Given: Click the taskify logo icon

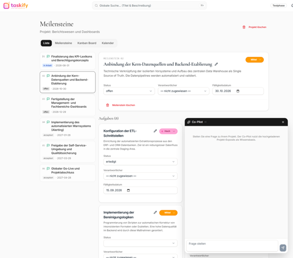Looking at the screenshot, I should click(6, 6).
